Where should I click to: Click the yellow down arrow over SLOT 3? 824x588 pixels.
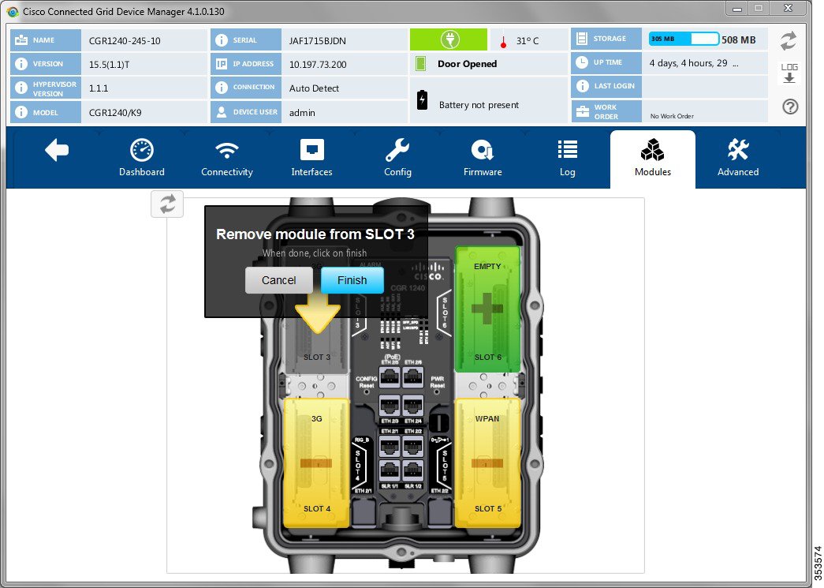tap(318, 314)
